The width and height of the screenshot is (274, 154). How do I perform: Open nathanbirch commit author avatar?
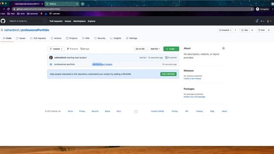coord(51,58)
